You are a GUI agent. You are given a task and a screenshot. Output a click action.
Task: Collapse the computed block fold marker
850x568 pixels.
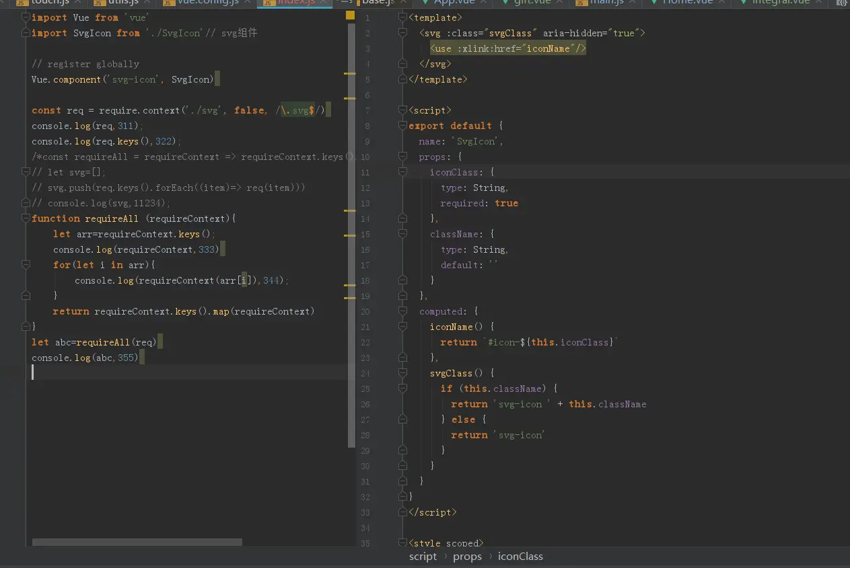click(x=403, y=311)
